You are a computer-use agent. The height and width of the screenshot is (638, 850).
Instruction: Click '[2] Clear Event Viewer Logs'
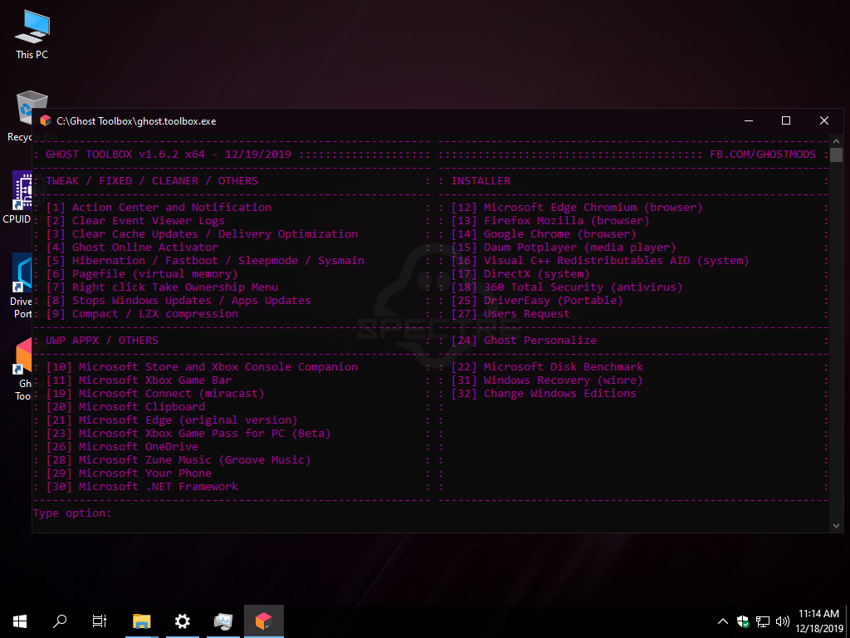pyautogui.click(x=135, y=220)
